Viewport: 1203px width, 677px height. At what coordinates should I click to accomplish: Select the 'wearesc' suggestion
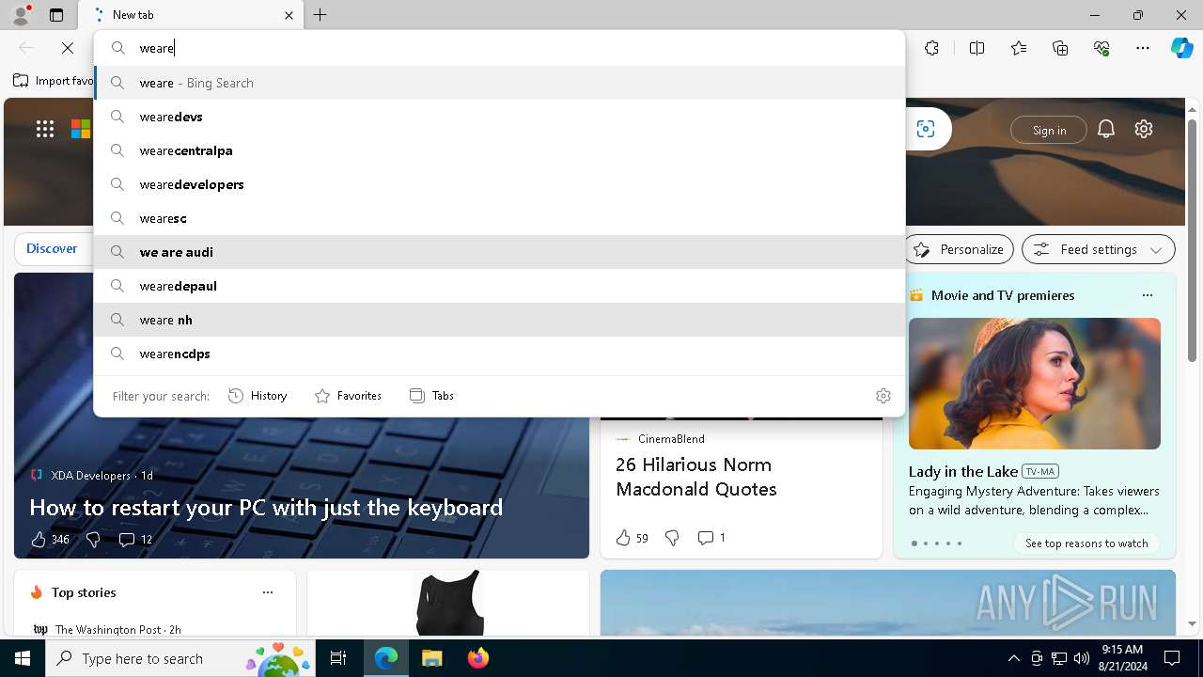499,218
